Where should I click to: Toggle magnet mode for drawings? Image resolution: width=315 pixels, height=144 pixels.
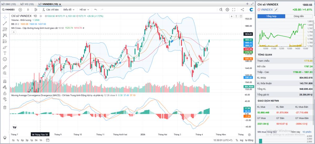tap(5, 81)
